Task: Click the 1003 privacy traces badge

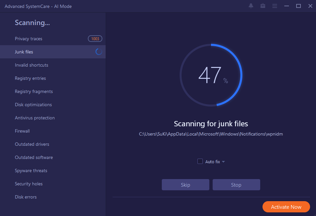Action: pyautogui.click(x=95, y=39)
